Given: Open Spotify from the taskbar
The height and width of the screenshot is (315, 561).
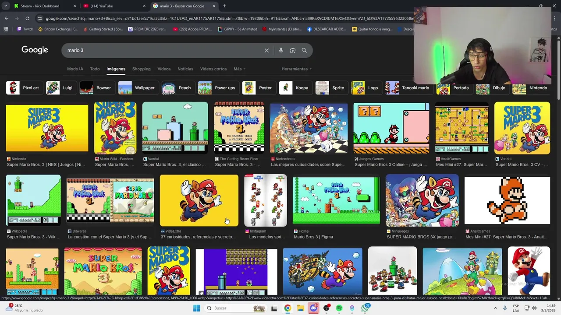Looking at the screenshot, I should (x=339, y=308).
